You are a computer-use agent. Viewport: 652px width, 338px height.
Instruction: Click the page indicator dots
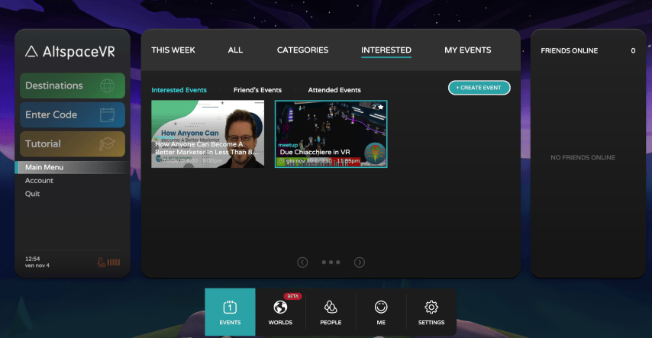[331, 262]
